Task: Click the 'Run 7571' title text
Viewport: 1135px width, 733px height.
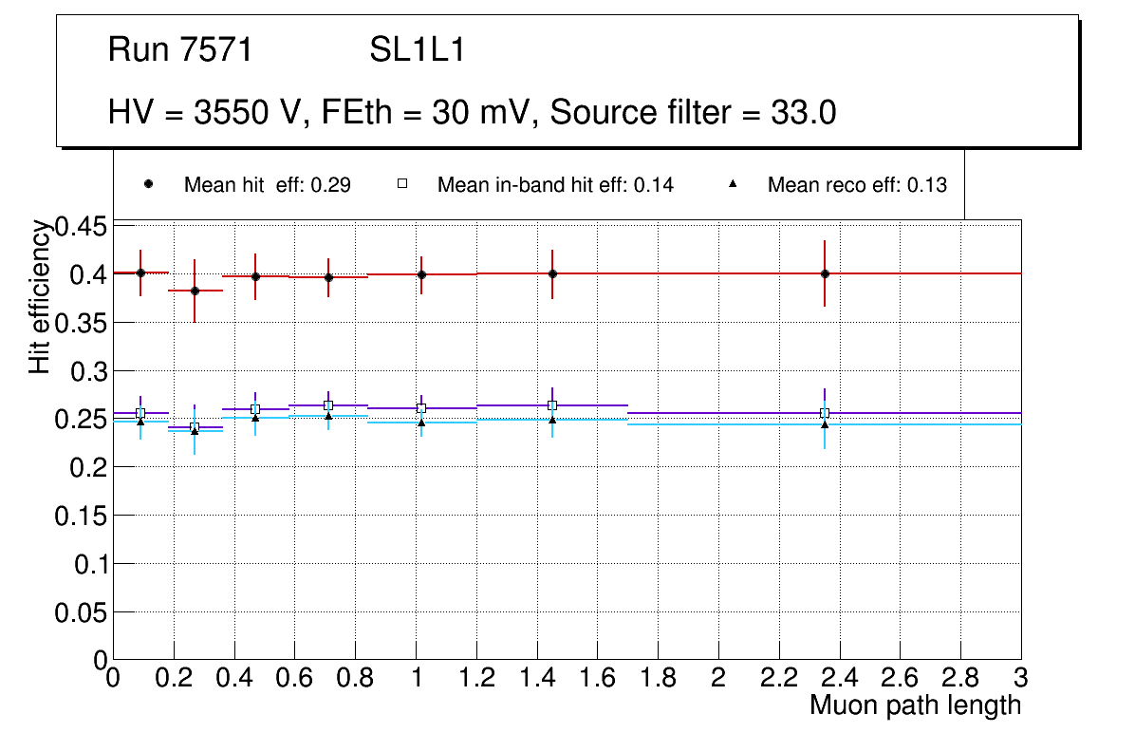Action: point(180,50)
